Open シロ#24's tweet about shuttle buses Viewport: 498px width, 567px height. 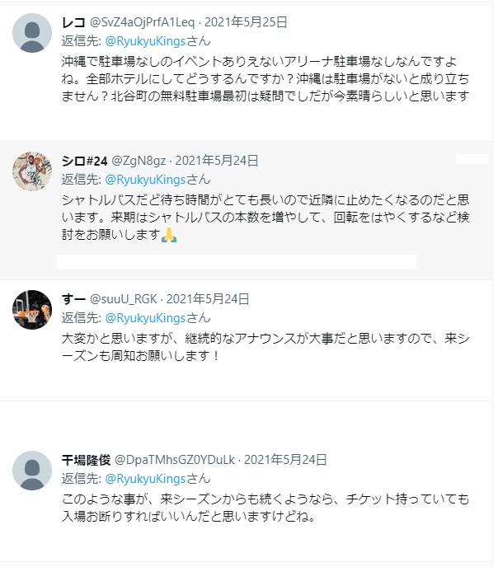(264, 217)
